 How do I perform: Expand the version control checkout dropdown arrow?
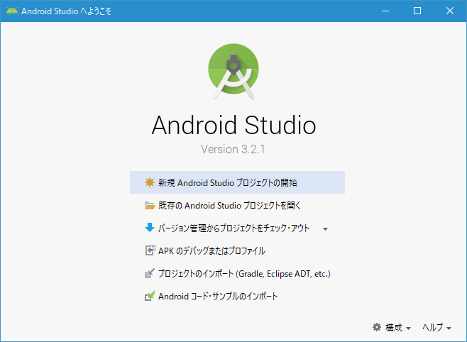[x=325, y=229]
